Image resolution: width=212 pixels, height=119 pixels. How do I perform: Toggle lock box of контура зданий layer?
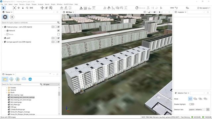click(x=56, y=42)
